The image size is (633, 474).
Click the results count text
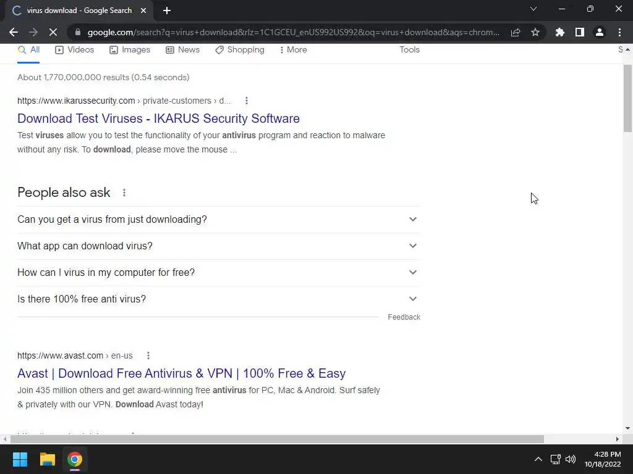click(x=103, y=77)
